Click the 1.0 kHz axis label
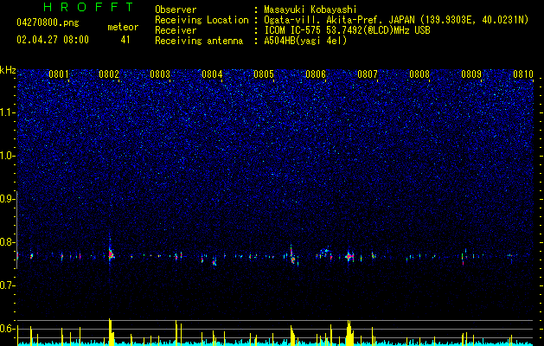This screenshot has width=544, height=346. (7, 156)
